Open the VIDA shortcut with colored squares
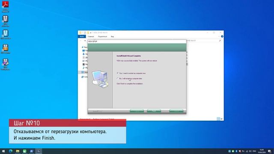Image resolution: width=274 pixels, height=154 pixels. [6, 65]
